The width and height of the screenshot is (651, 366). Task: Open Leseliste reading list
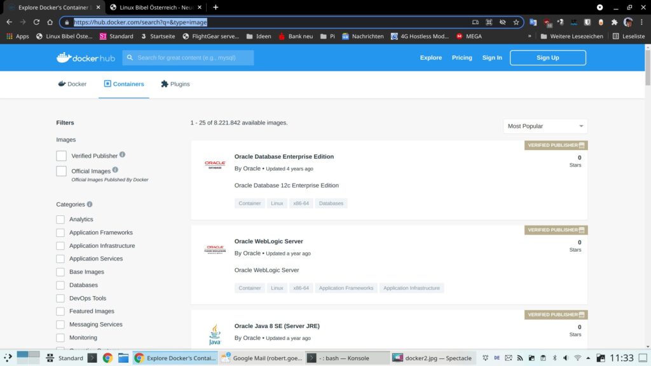pos(629,36)
